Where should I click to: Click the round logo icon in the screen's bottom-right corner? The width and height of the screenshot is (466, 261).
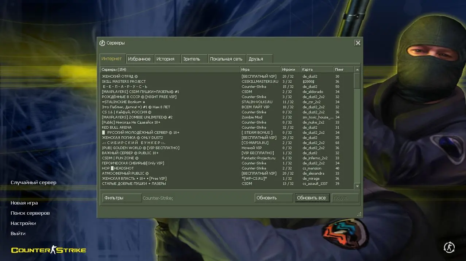(449, 247)
